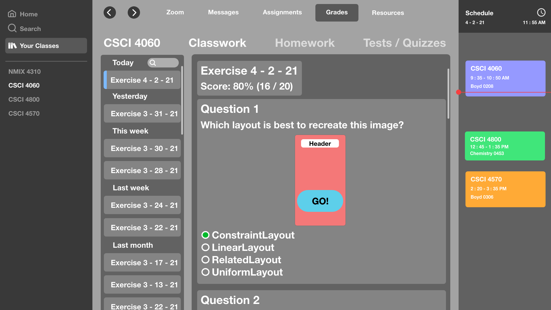Select the LinearLayout radio option
The width and height of the screenshot is (551, 310).
205,247
